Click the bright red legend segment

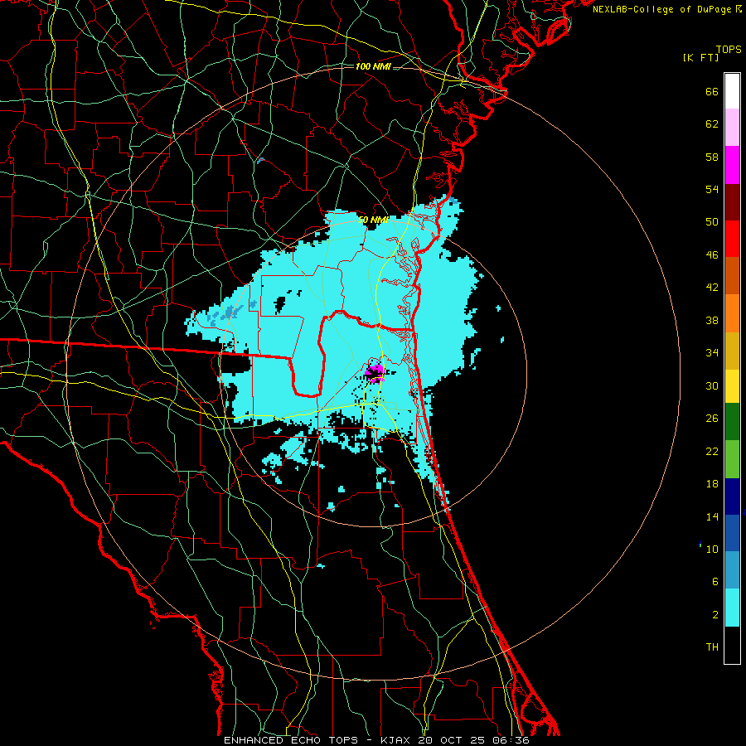732,239
